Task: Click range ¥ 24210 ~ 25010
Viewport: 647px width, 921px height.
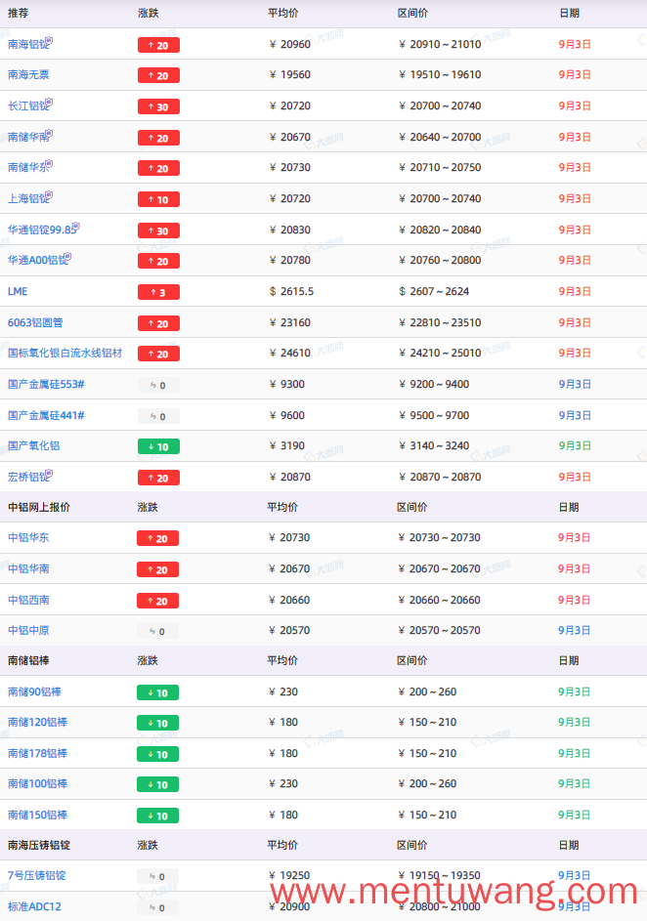Action: tap(440, 353)
